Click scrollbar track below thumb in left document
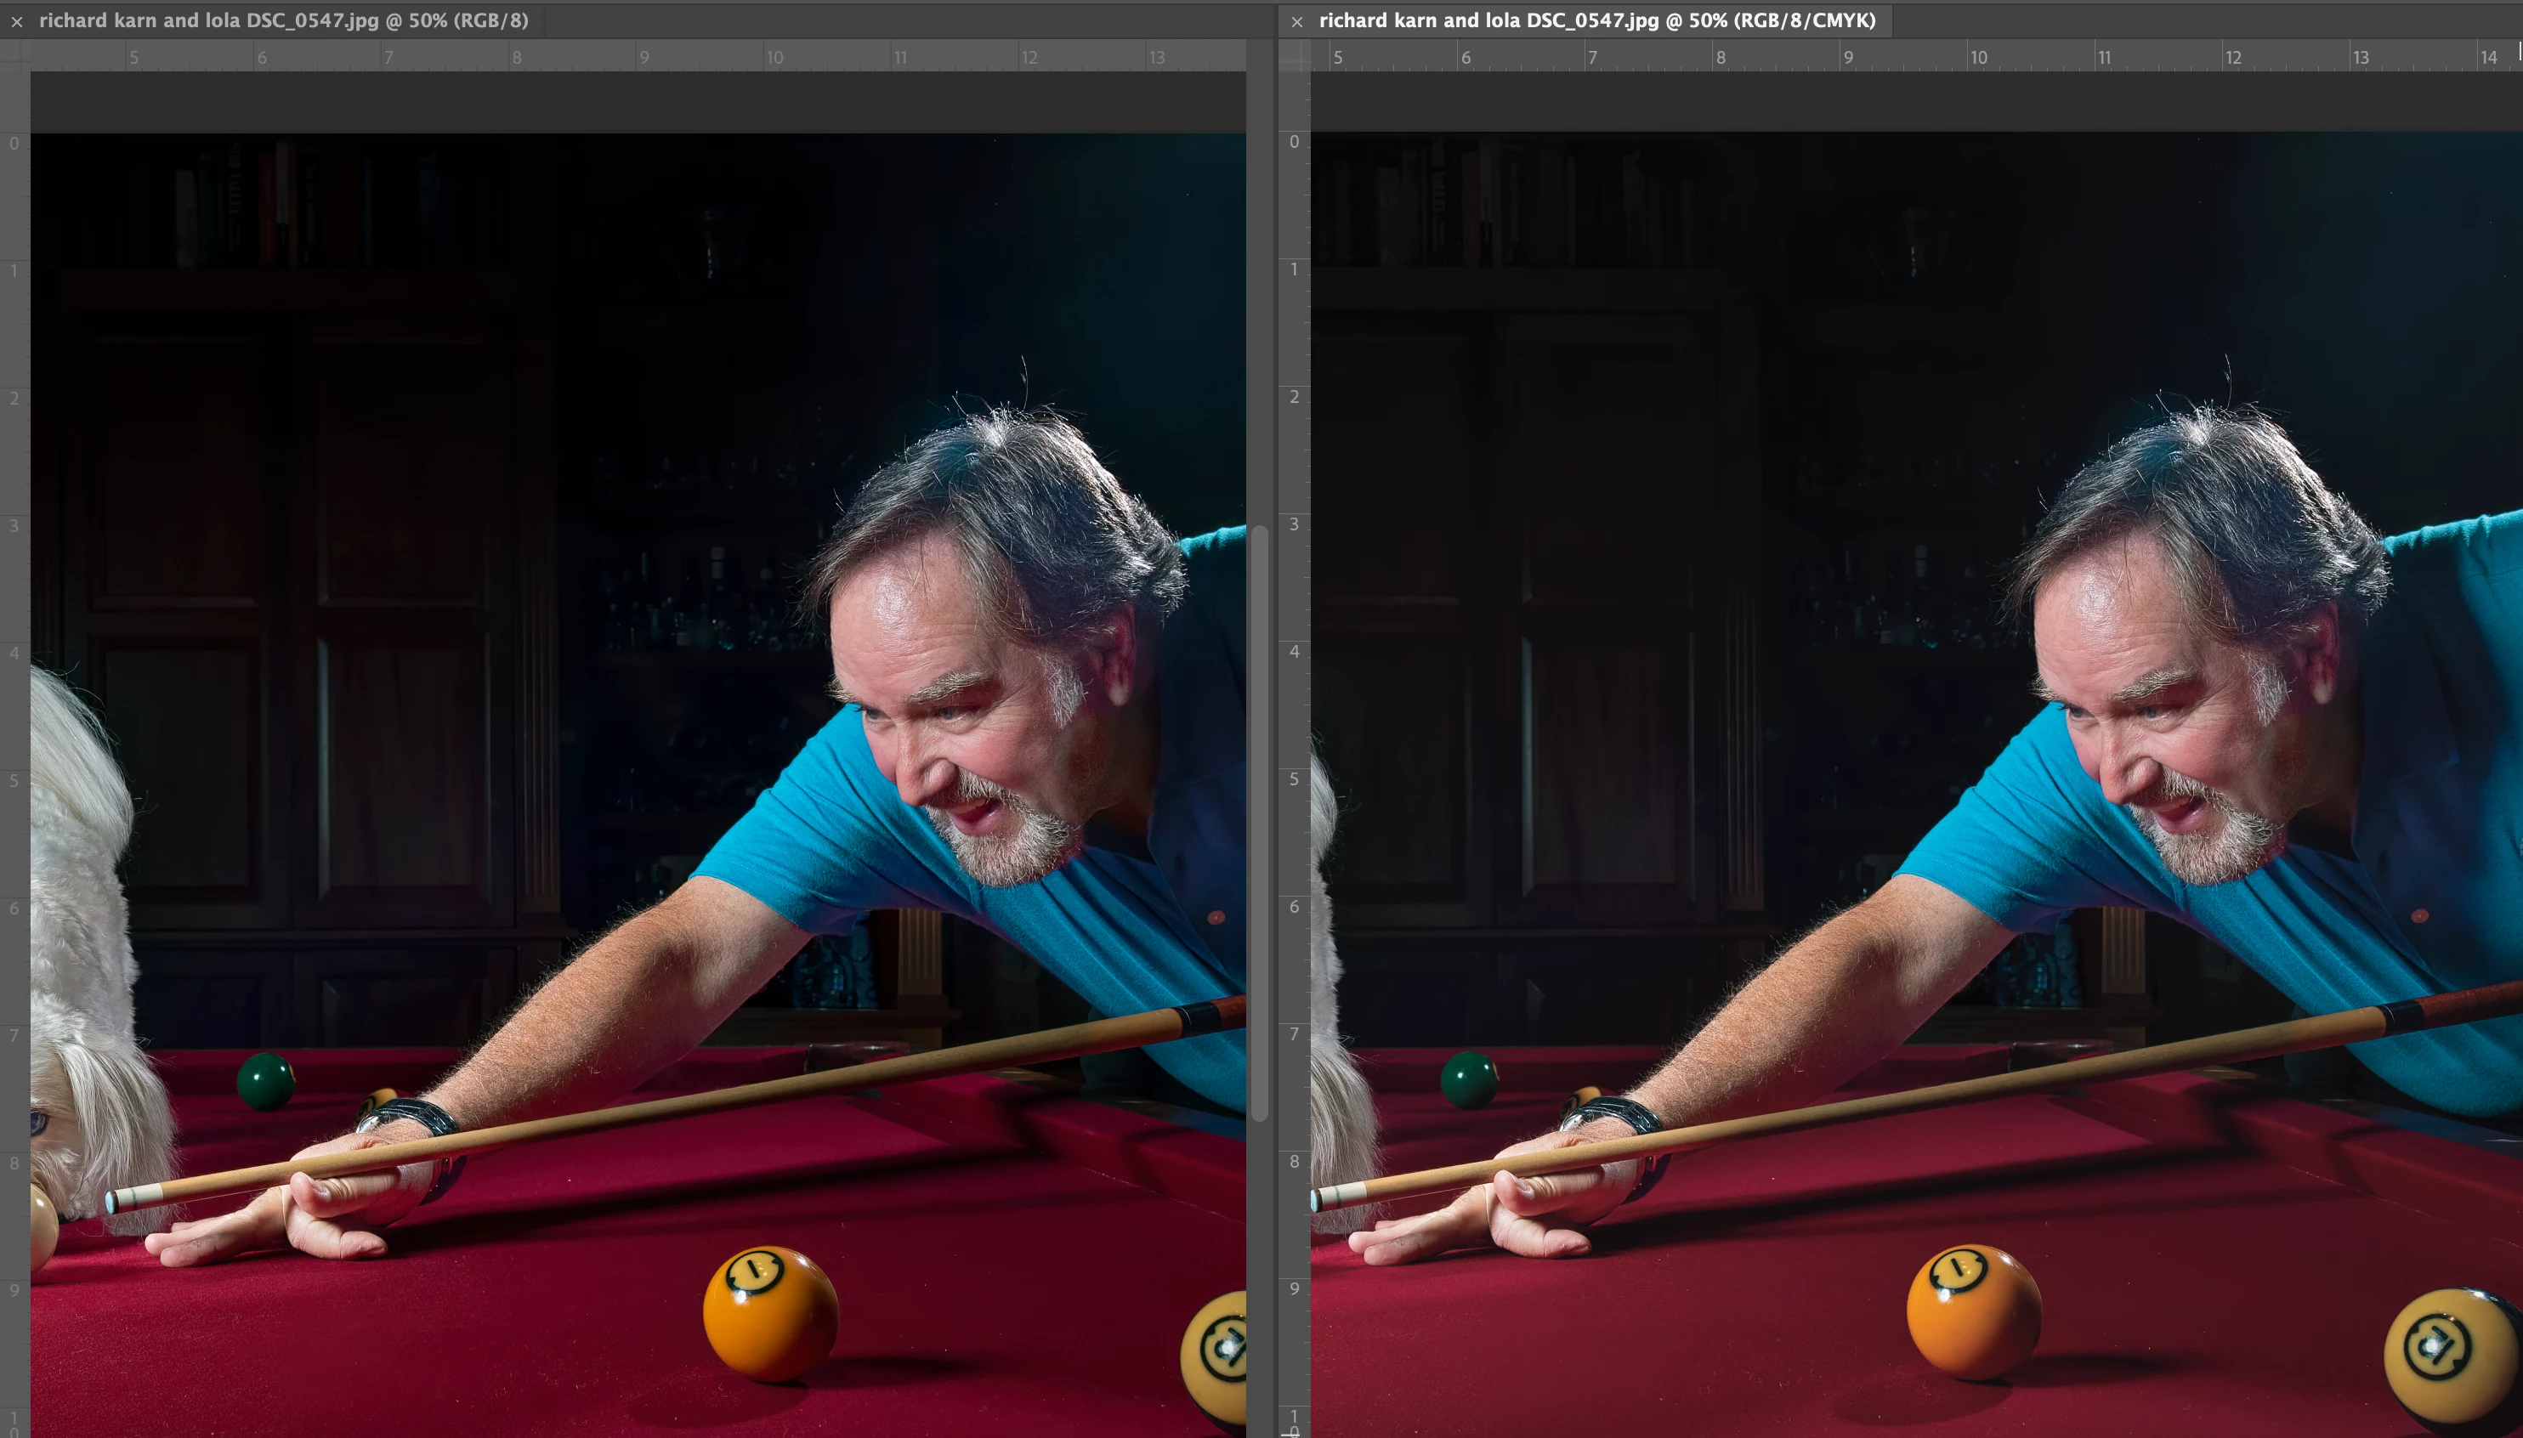Image resolution: width=2523 pixels, height=1438 pixels. click(x=1259, y=1284)
